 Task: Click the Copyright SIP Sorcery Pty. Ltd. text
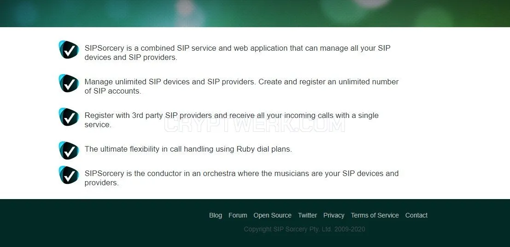click(305, 229)
